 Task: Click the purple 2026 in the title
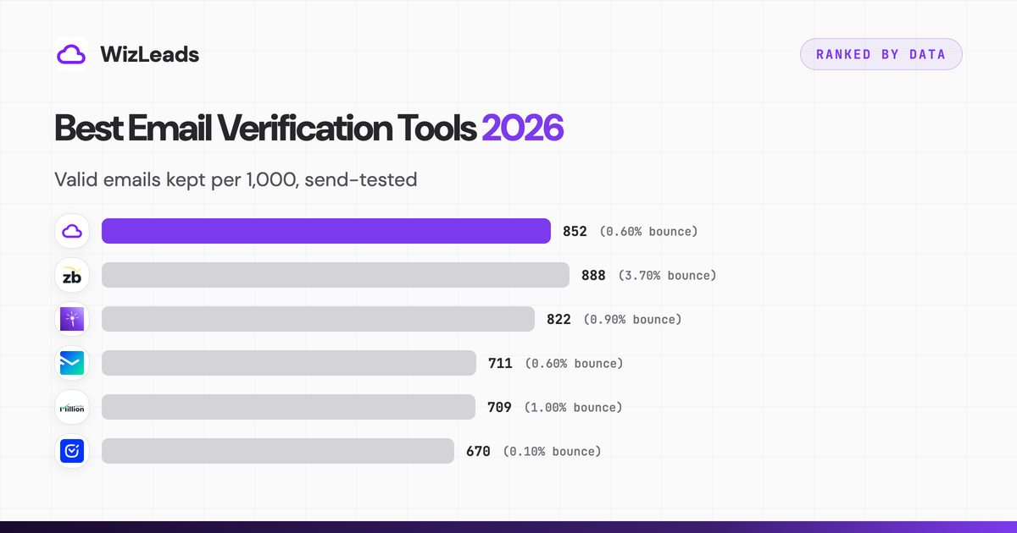pyautogui.click(x=522, y=128)
